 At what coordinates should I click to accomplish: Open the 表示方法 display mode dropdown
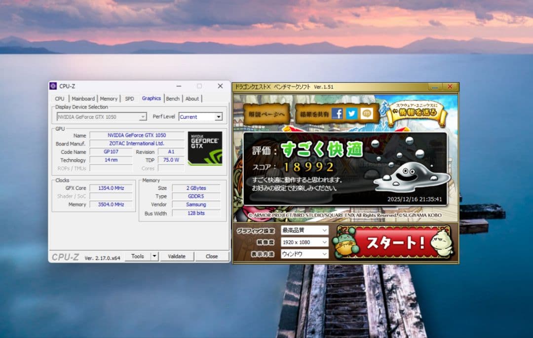(304, 253)
